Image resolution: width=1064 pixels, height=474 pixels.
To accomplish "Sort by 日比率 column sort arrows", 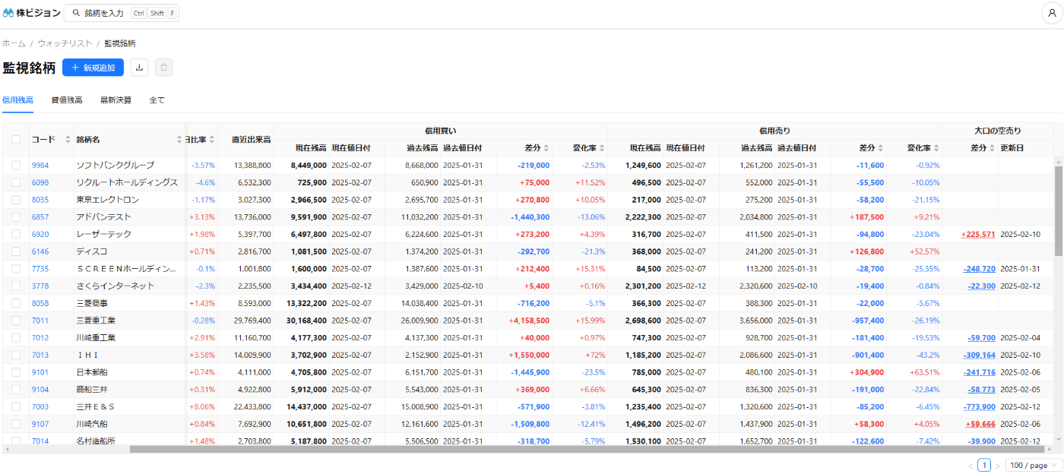I will click(212, 139).
